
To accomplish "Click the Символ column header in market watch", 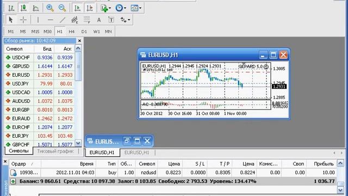I will pos(19,48).
